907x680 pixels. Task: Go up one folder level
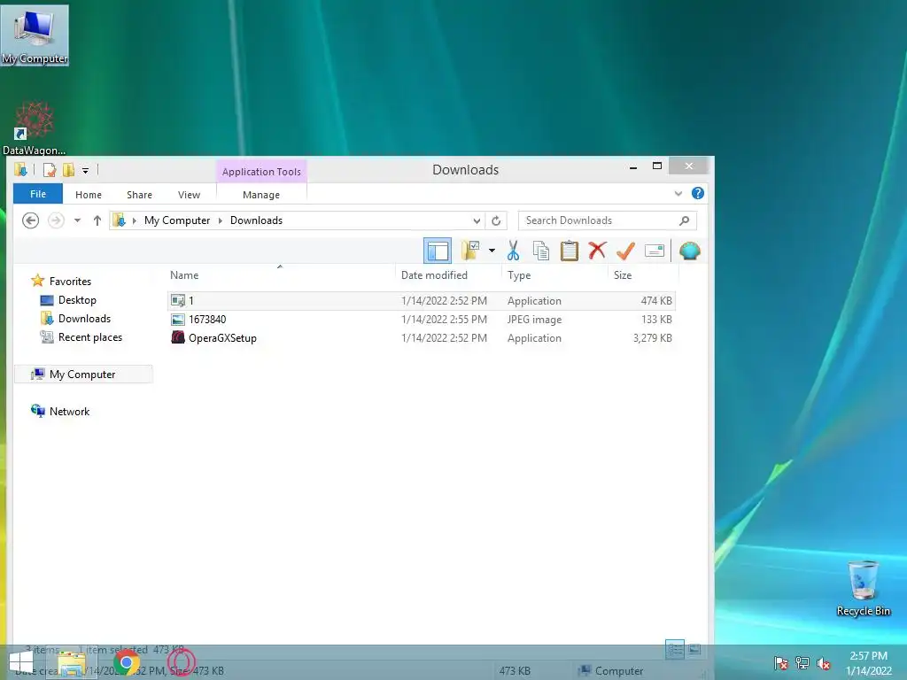coord(97,220)
